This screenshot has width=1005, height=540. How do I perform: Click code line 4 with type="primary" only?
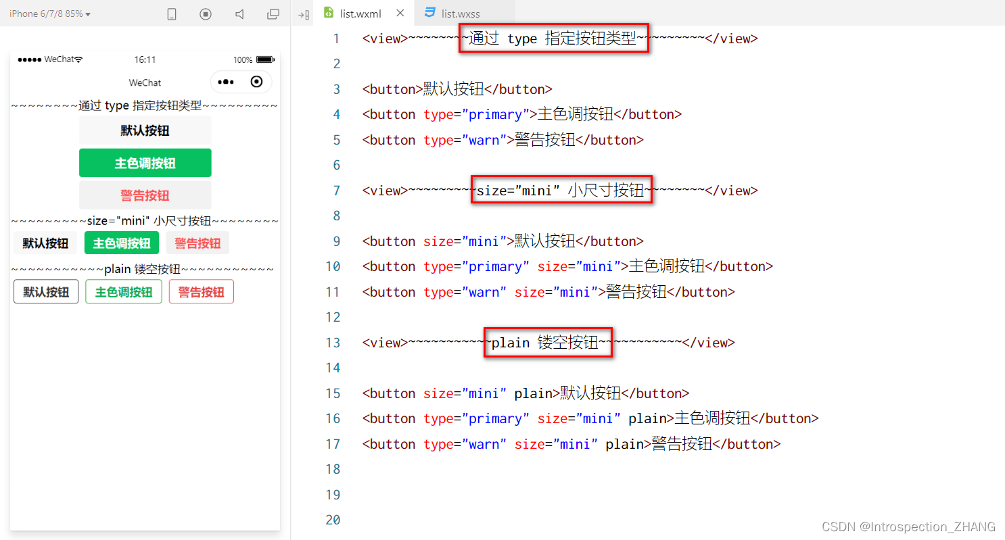pos(522,114)
